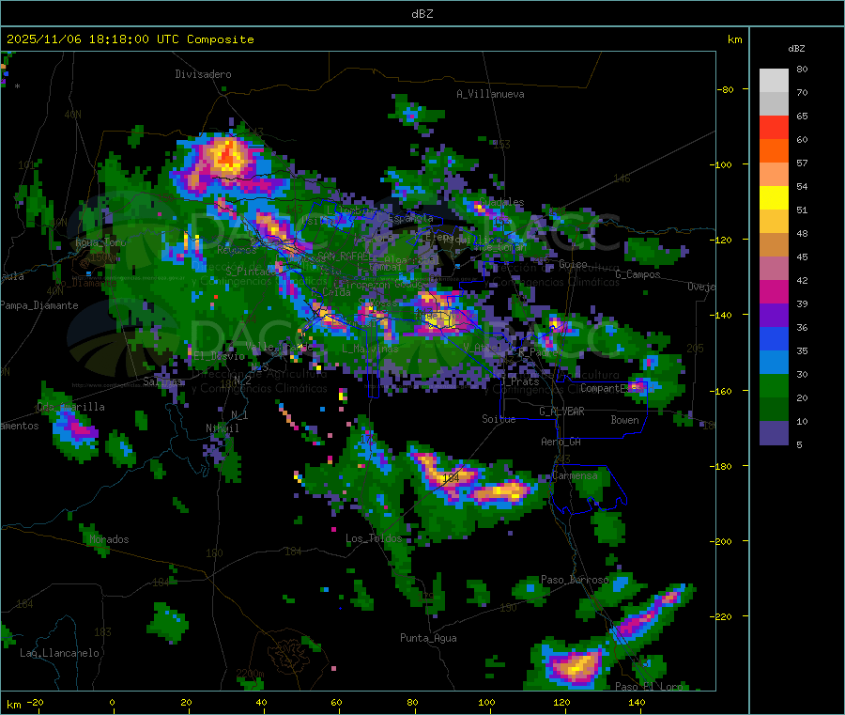The width and height of the screenshot is (845, 715).
Task: Click the 'Agua_Toro' map label
Action: click(100, 242)
